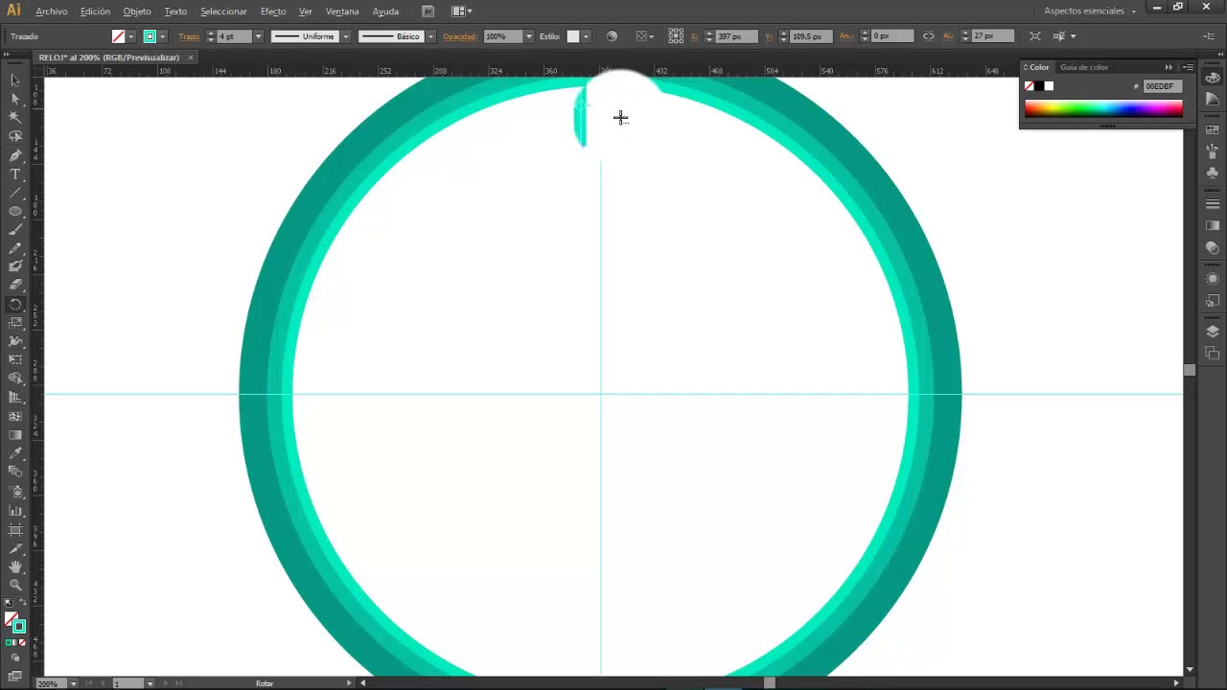Image resolution: width=1227 pixels, height=690 pixels.
Task: Open the Layers panel dock icon
Action: click(x=1213, y=332)
